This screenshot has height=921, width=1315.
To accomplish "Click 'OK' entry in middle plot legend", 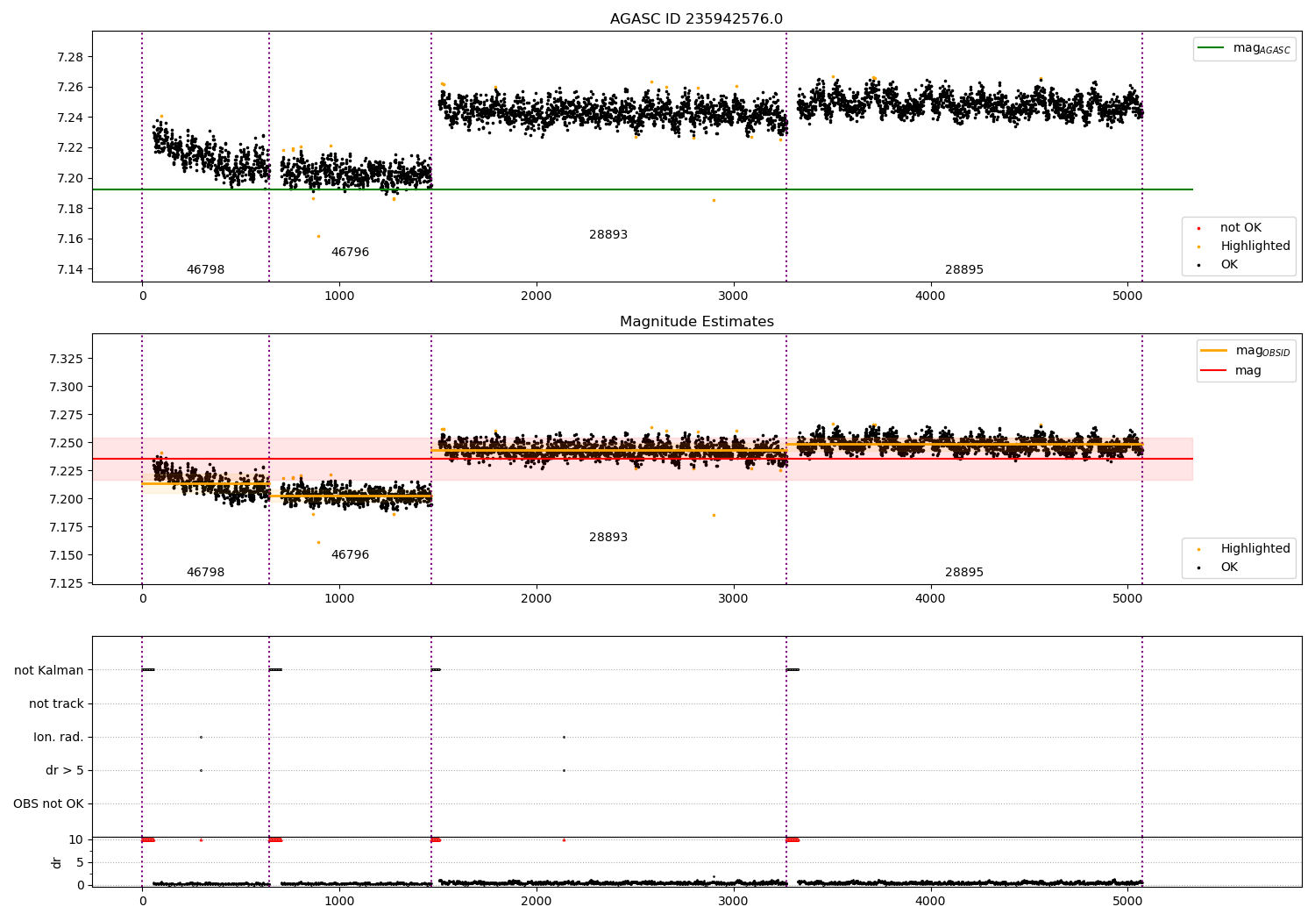I will coord(1229,568).
